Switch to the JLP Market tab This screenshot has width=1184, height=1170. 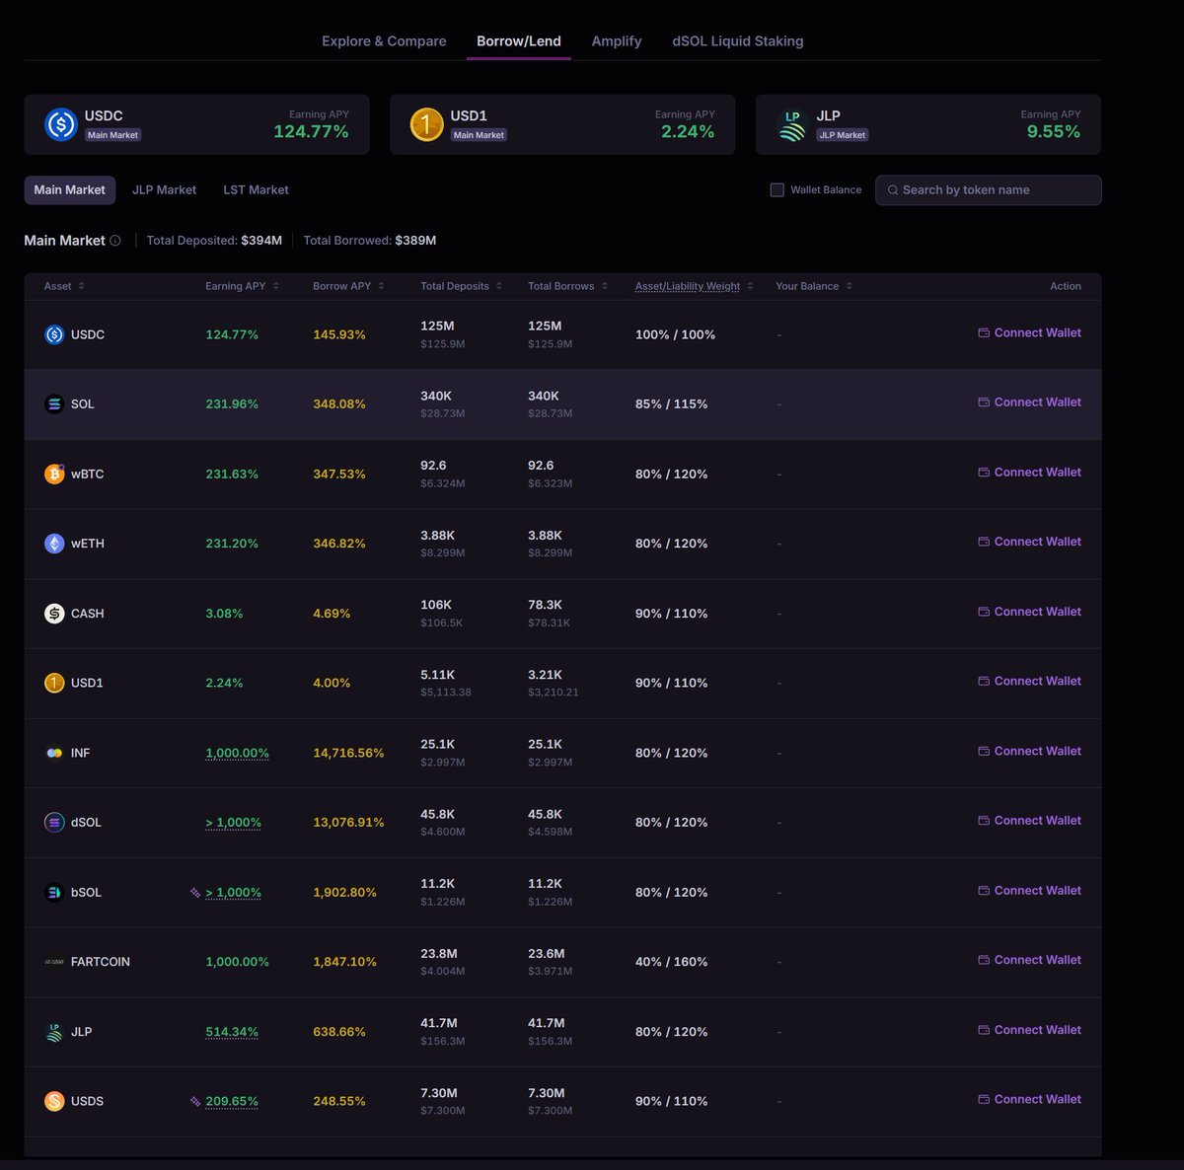164,190
